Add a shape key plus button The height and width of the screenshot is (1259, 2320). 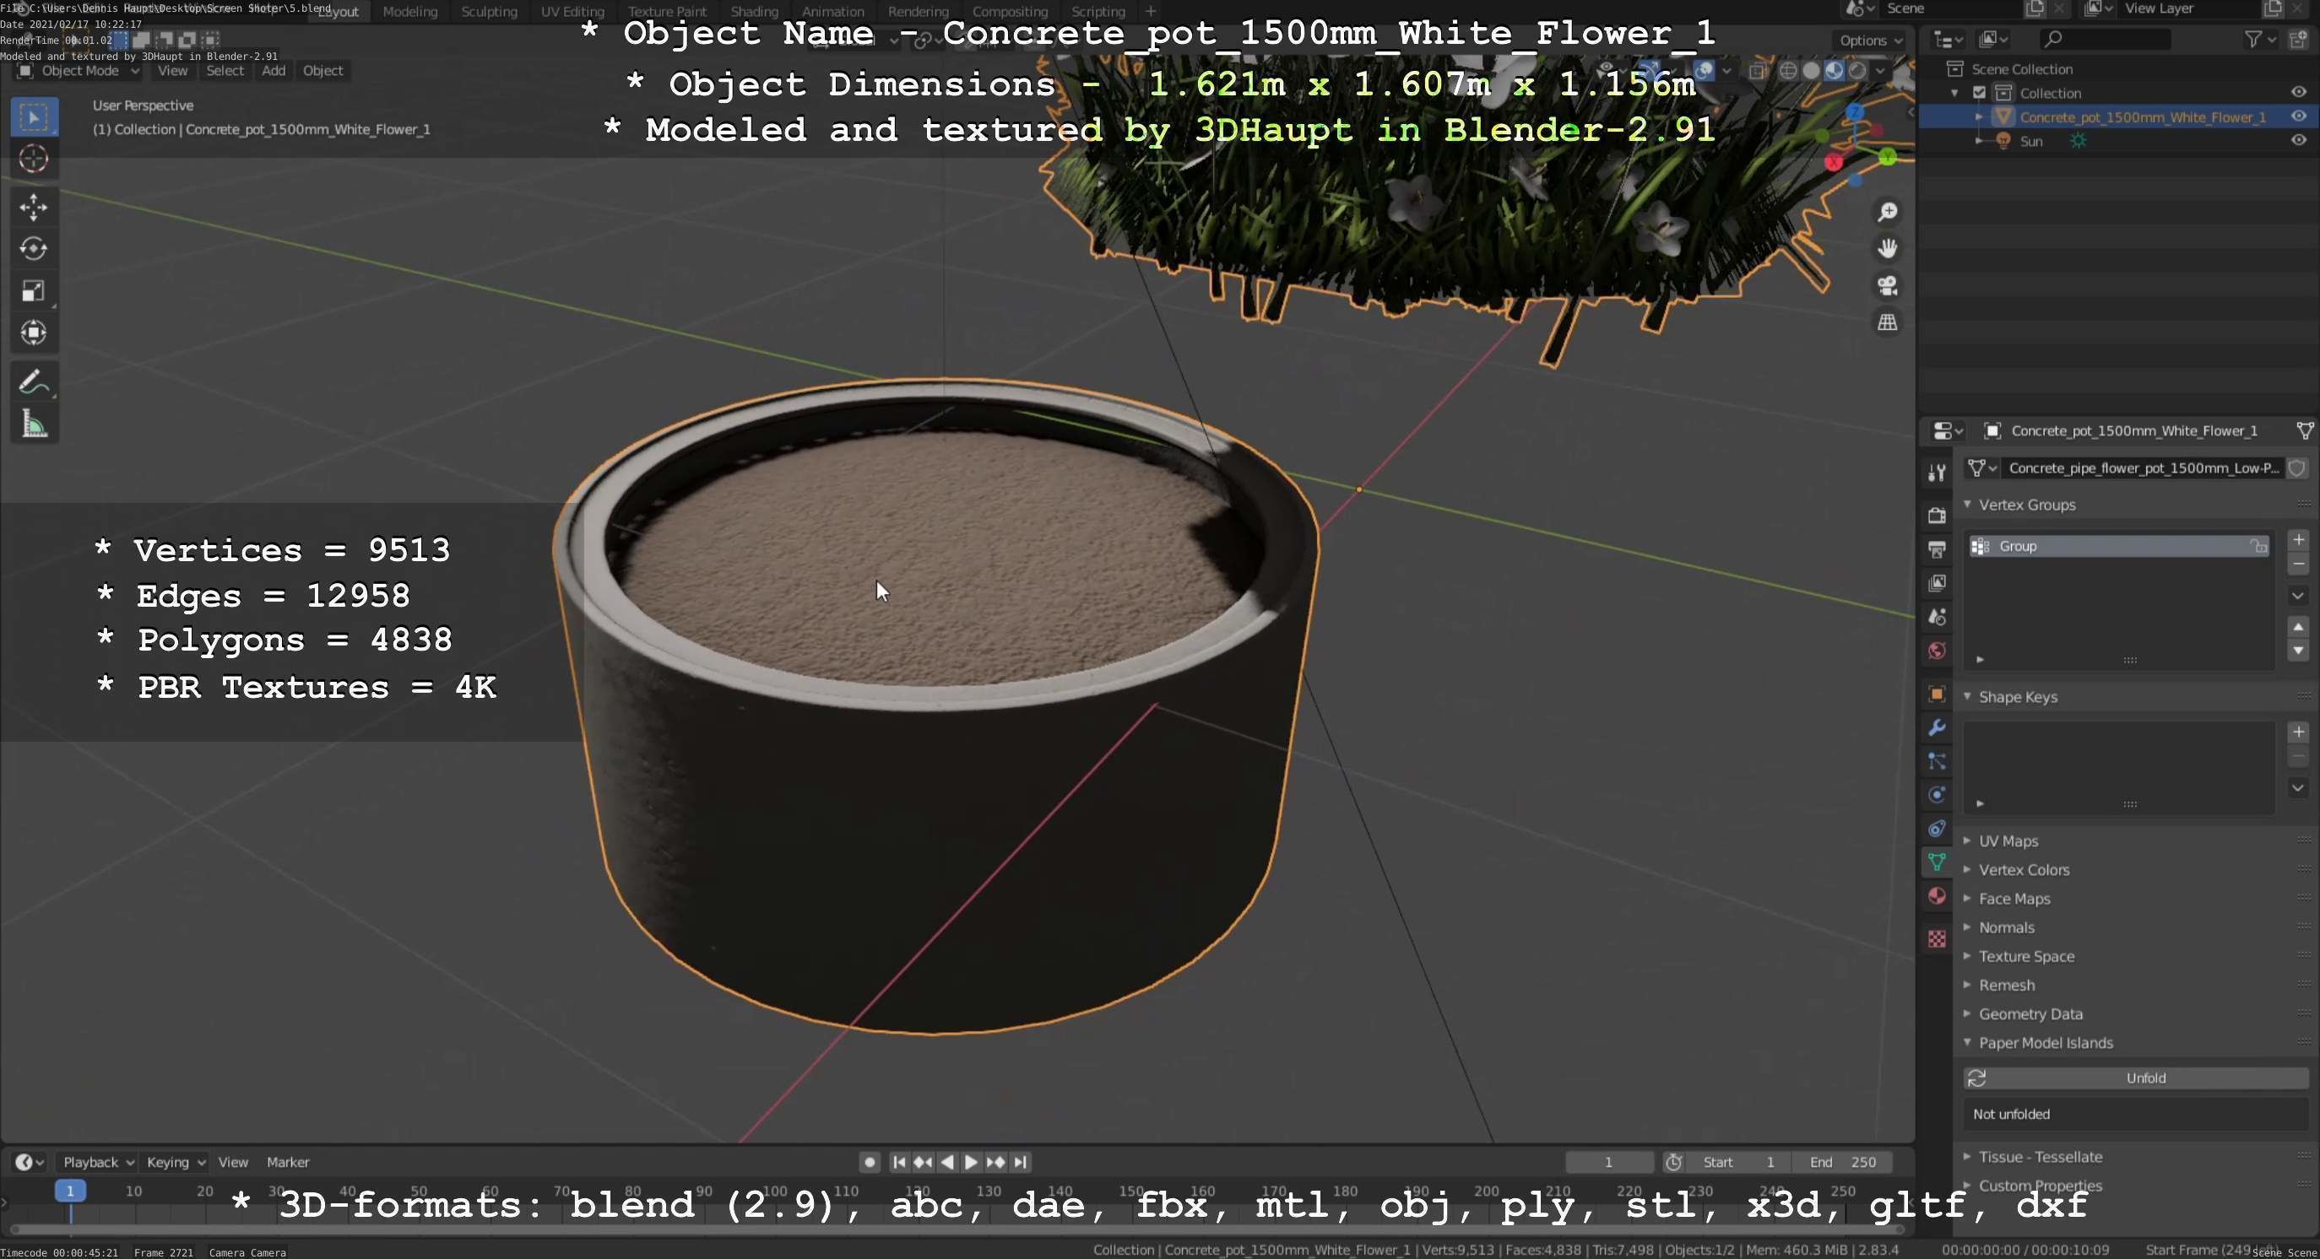[2297, 732]
